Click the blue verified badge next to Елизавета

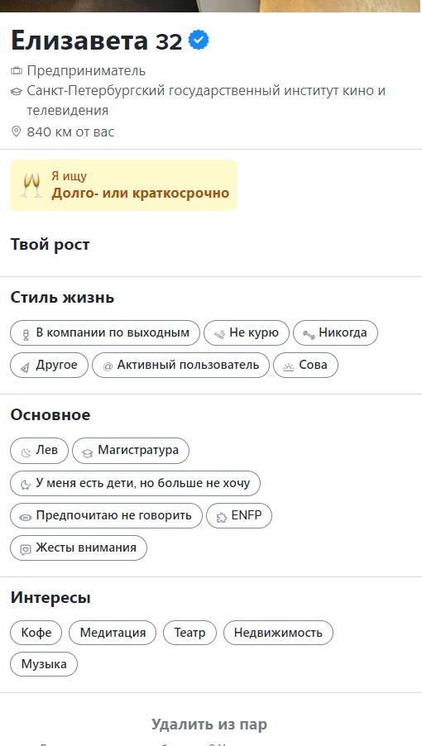pyautogui.click(x=199, y=40)
